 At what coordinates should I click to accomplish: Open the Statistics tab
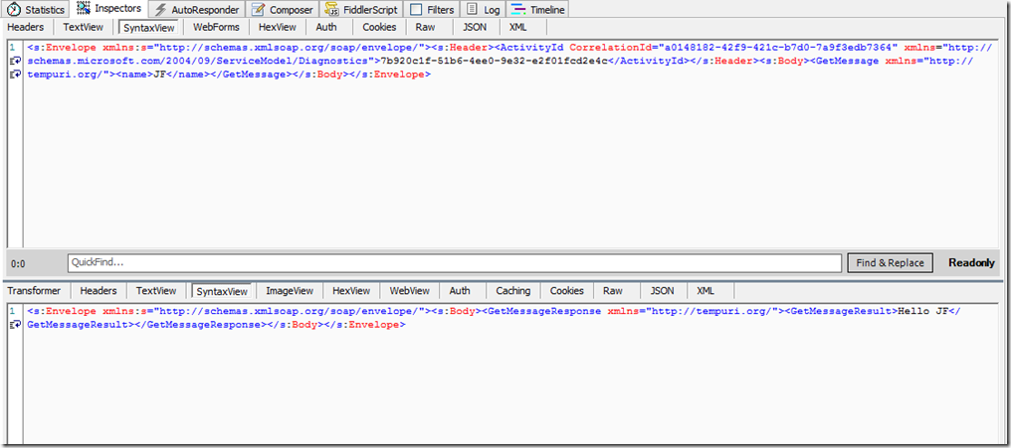(x=36, y=10)
